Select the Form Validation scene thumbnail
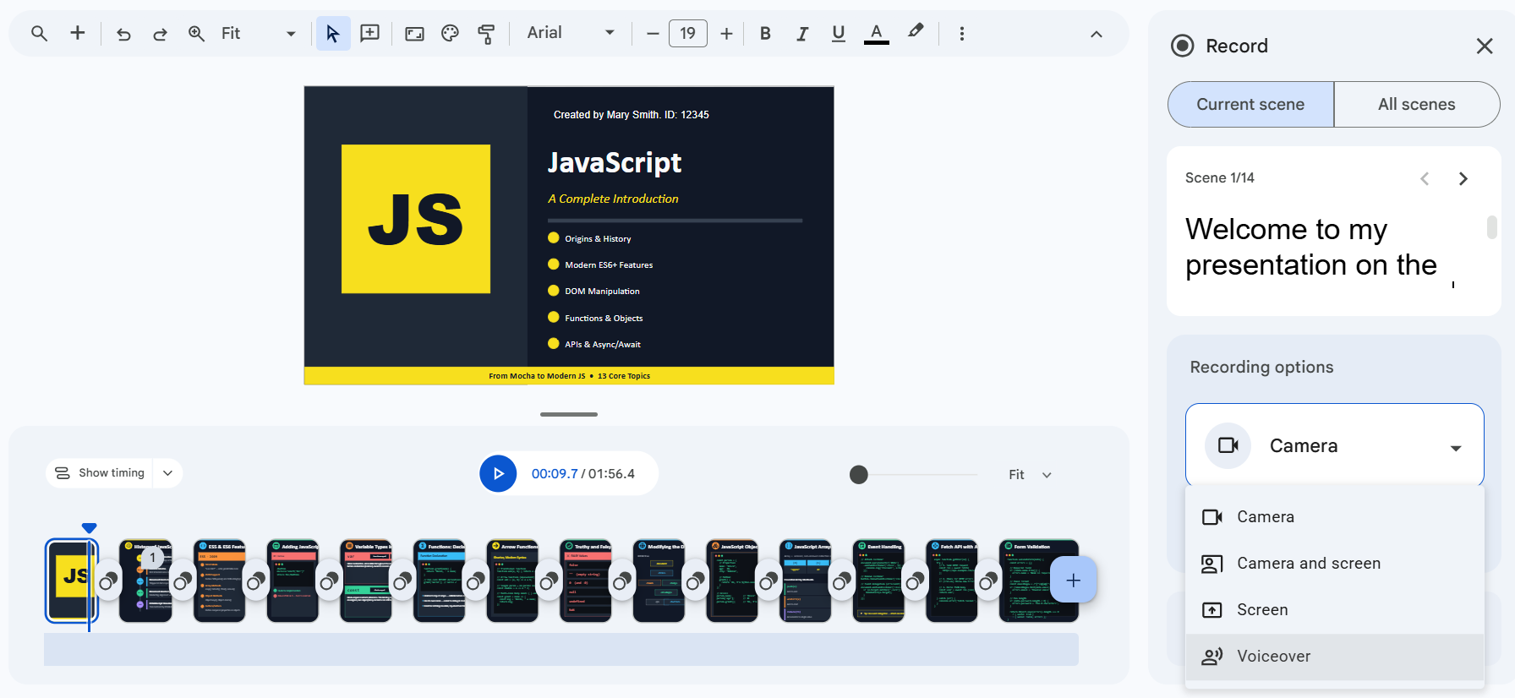This screenshot has height=698, width=1515. 1038,581
